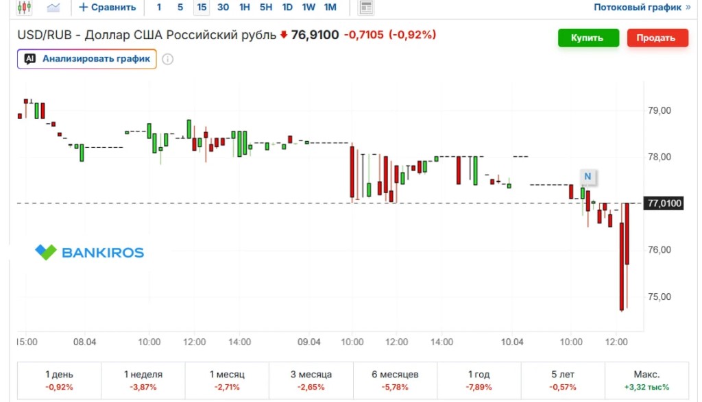Viewport: 702px width, 402px height.
Task: Select the 5-minute timeframe
Action: point(180,8)
